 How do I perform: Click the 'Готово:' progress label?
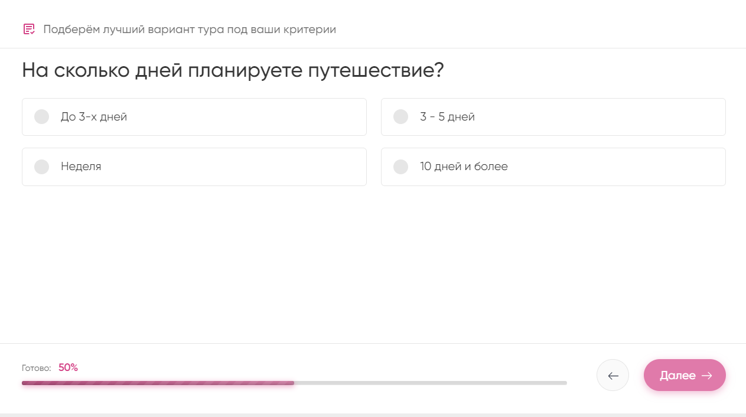tap(37, 368)
